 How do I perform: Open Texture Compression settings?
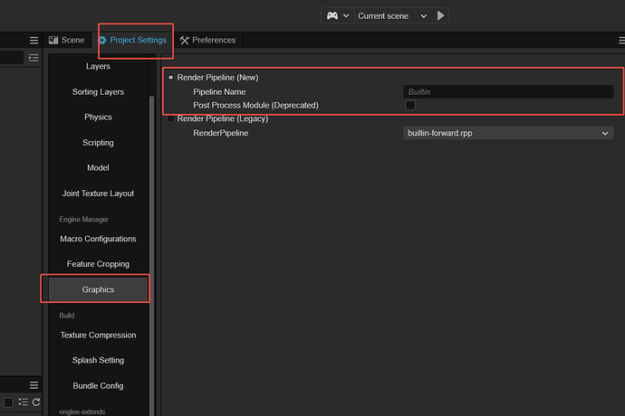(98, 336)
